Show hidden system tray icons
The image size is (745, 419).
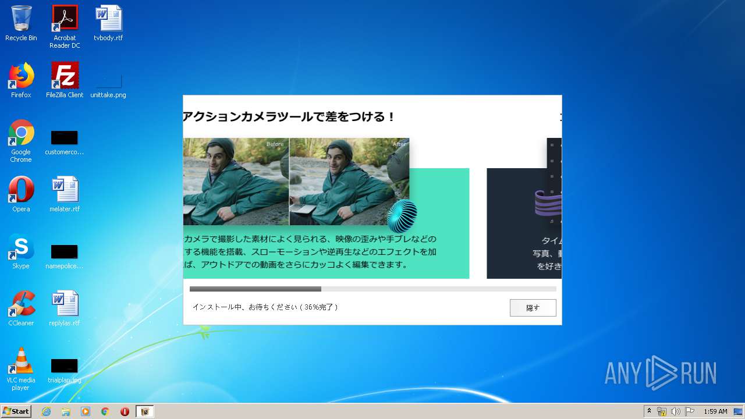(x=649, y=411)
